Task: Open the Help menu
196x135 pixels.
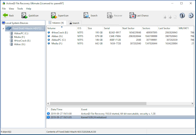Action: (28, 9)
